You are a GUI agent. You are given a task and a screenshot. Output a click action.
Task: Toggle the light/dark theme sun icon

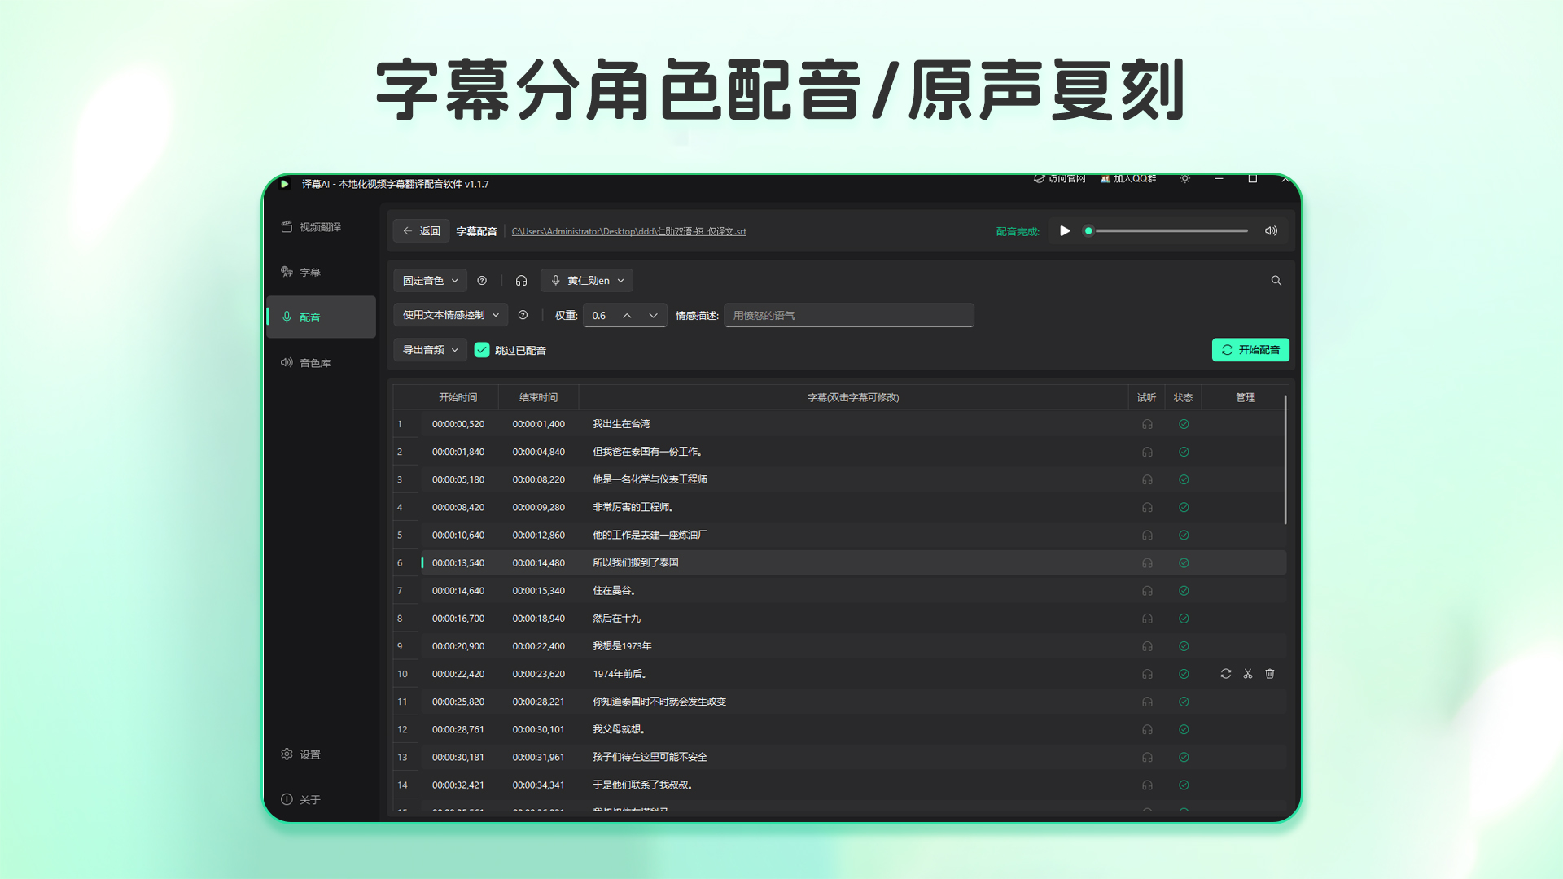pos(1184,179)
